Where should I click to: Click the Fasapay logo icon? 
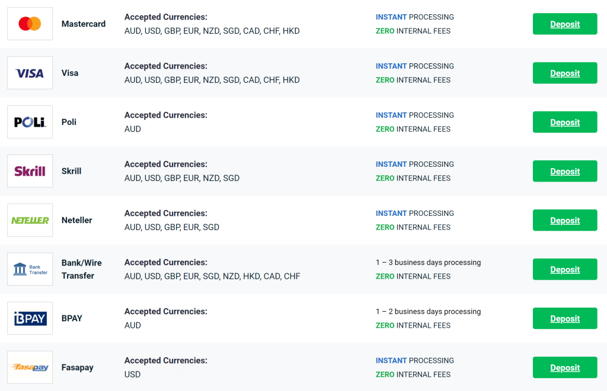[30, 367]
